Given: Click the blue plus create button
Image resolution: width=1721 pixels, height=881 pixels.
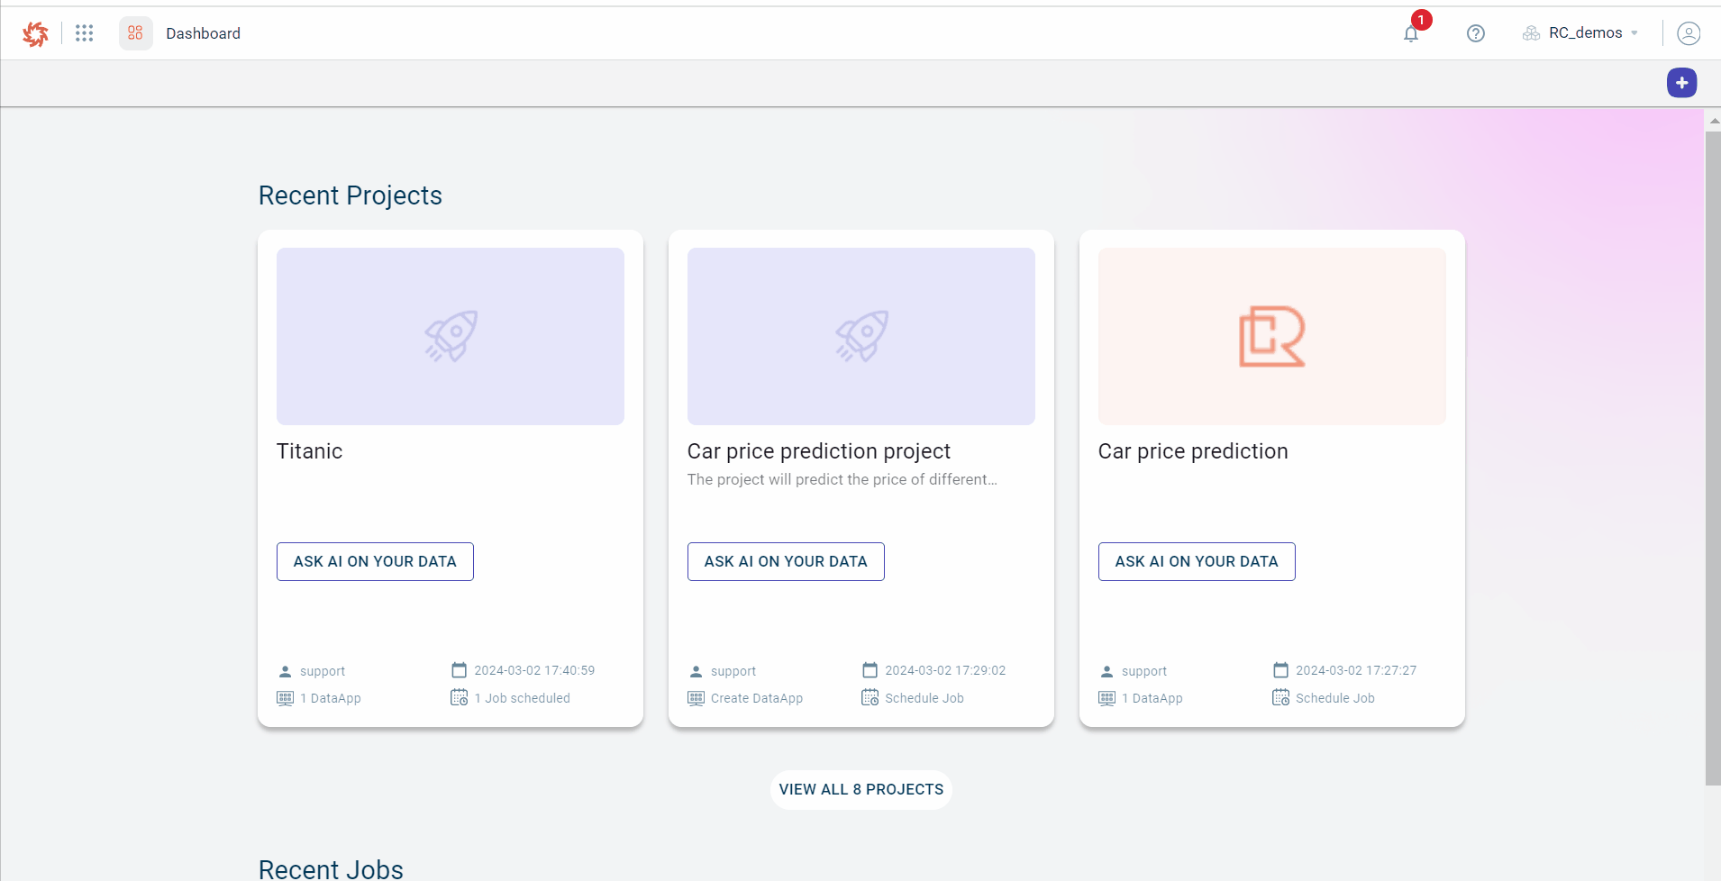Looking at the screenshot, I should tap(1681, 83).
